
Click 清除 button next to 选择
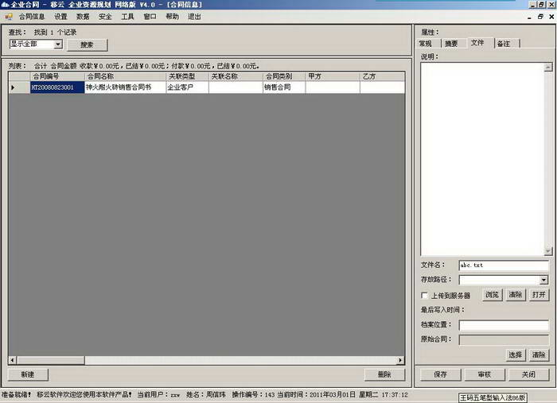pos(539,355)
